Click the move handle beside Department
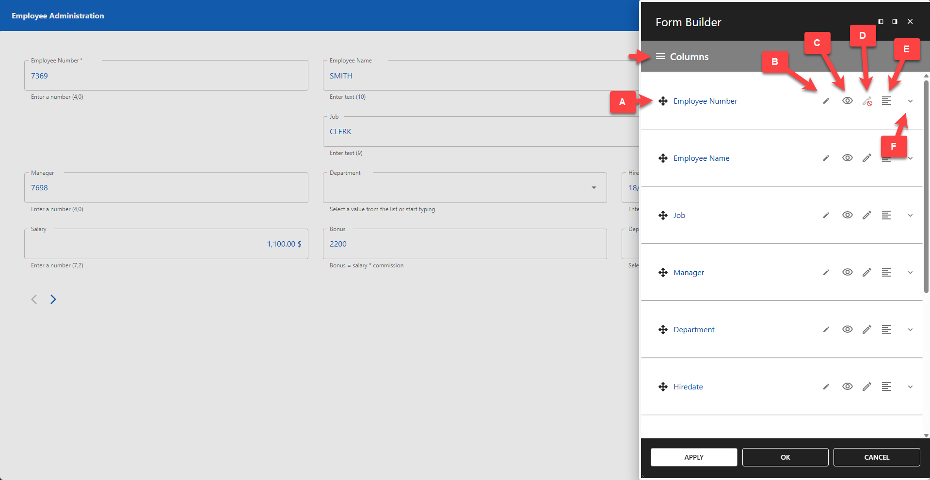The height and width of the screenshot is (480, 930). tap(663, 329)
